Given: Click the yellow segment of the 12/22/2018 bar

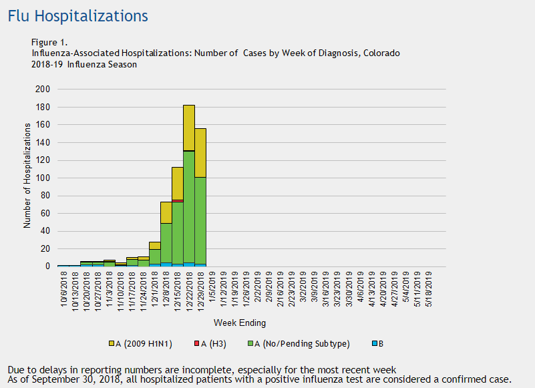Looking at the screenshot, I should [189, 128].
